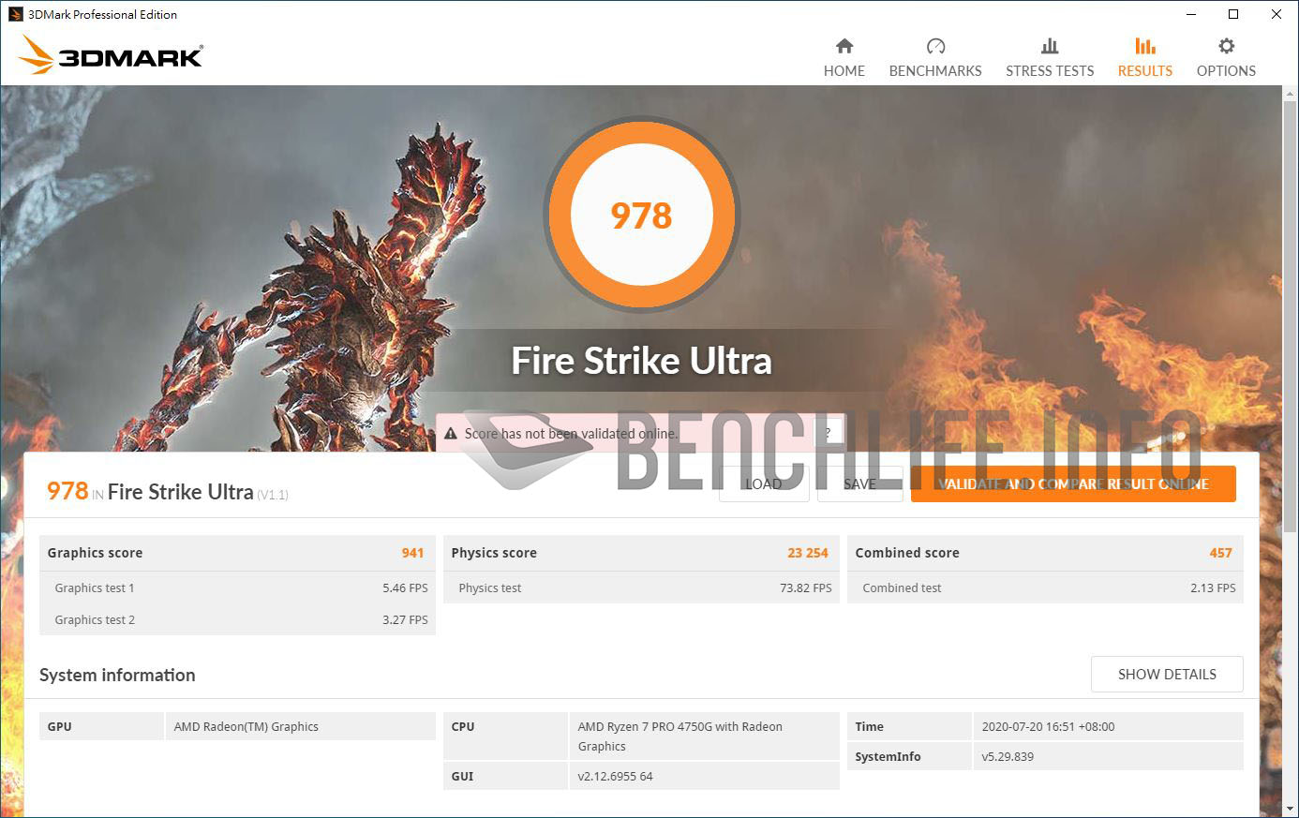
Task: Click the warning triangle in the validation banner
Action: pyautogui.click(x=452, y=433)
